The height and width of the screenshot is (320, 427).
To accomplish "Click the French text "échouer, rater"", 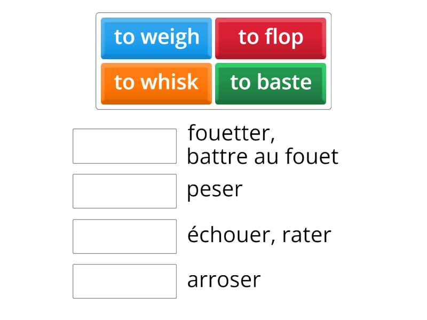I will [x=259, y=235].
